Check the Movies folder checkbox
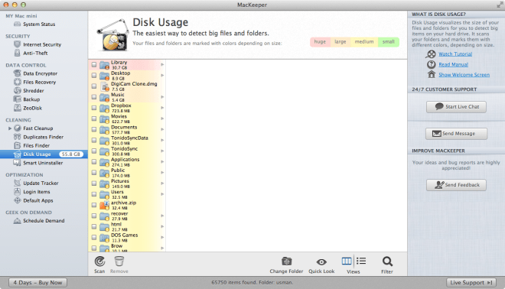This screenshot has width=505, height=289. [x=93, y=119]
